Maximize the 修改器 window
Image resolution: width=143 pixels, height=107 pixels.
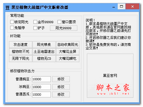pos(121,6)
